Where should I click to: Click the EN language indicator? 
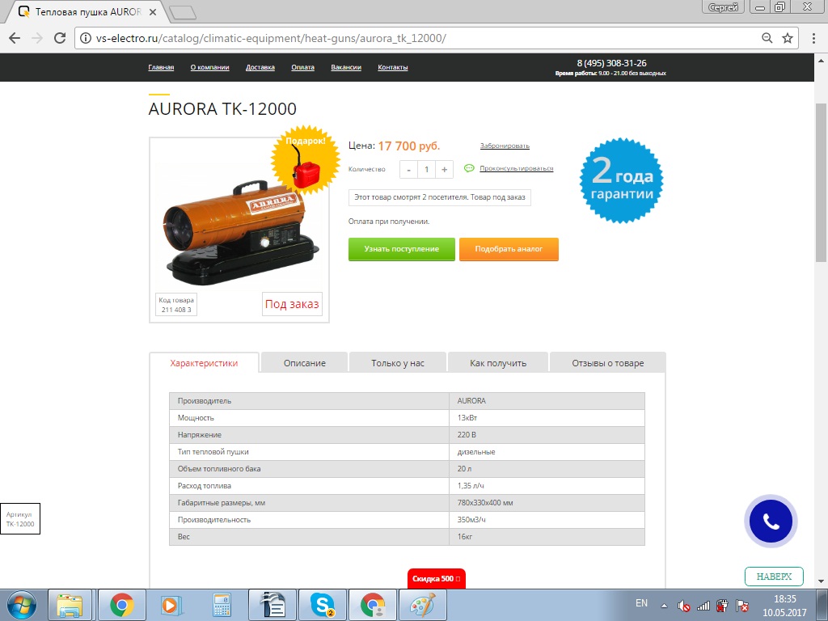[x=641, y=603]
